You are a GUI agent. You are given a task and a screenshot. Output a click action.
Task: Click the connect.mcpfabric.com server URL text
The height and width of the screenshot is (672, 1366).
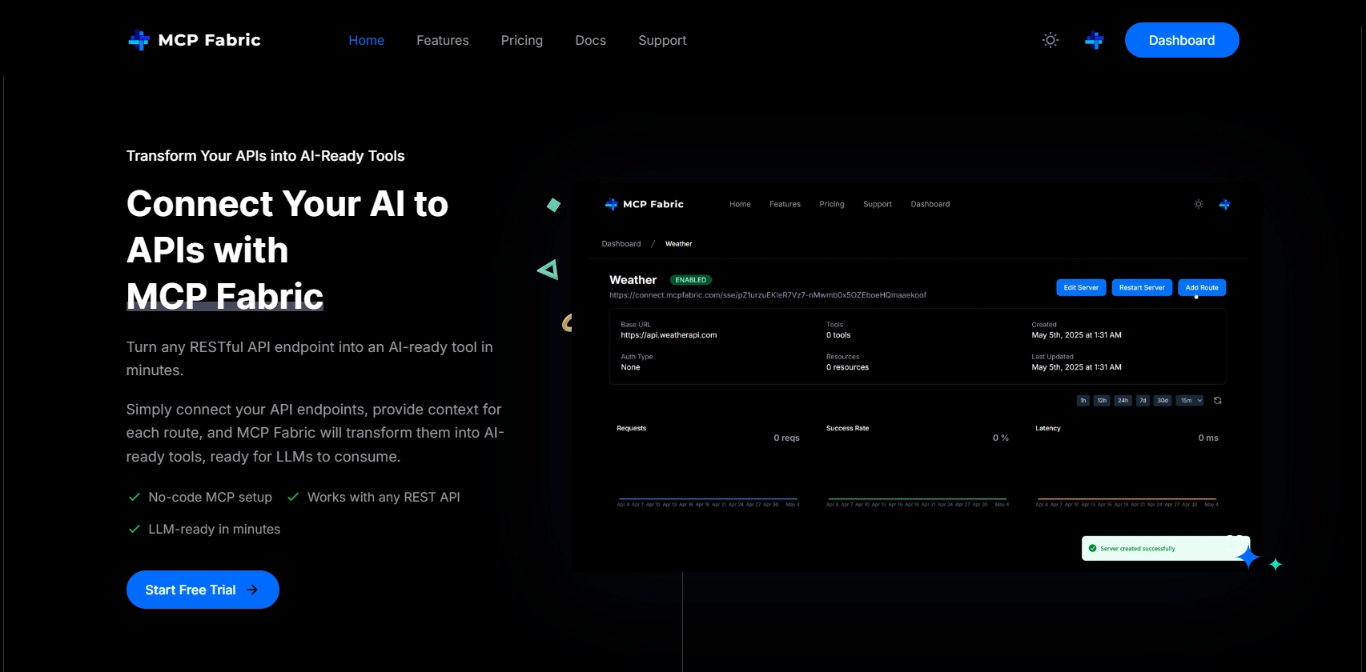[768, 295]
